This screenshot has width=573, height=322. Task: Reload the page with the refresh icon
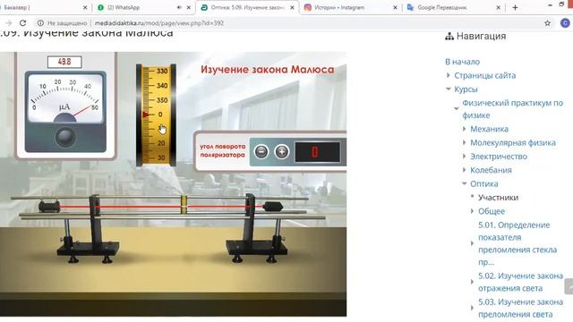click(22, 23)
